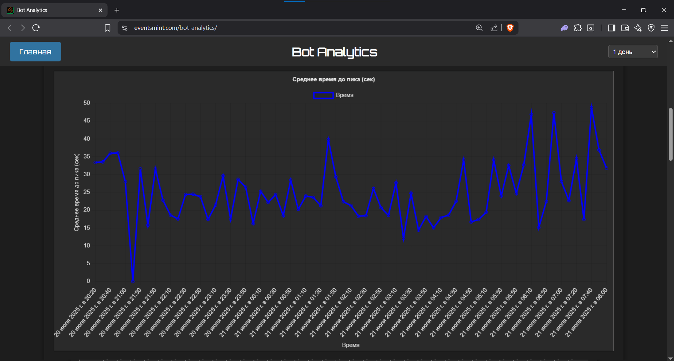Click the Главная button

click(35, 52)
